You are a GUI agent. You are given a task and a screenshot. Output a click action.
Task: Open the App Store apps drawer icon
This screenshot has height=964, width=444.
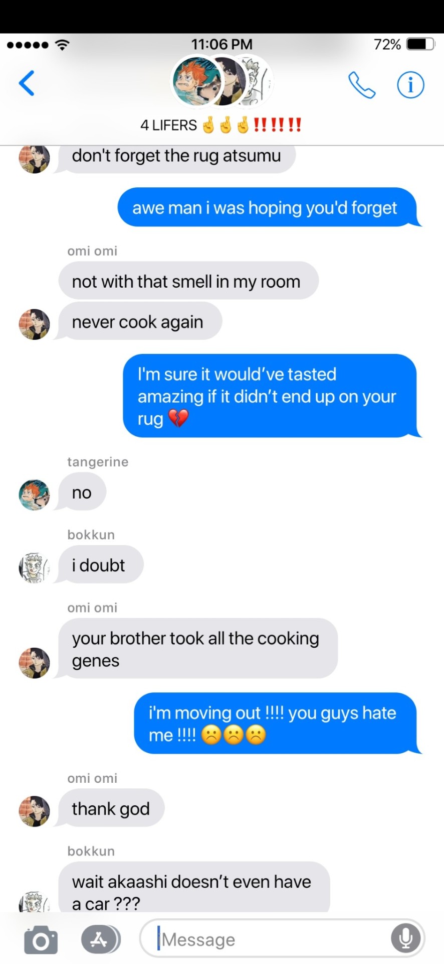(100, 939)
